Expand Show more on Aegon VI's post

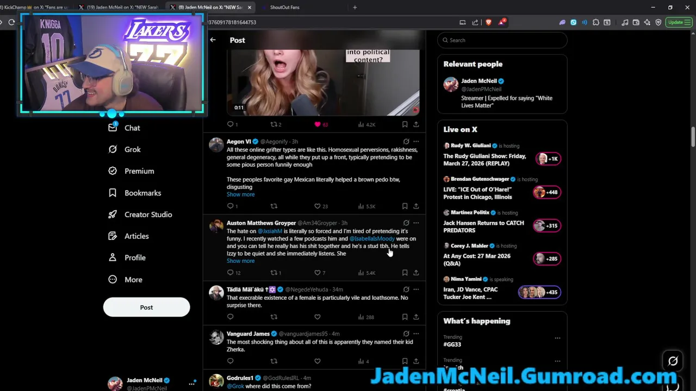(240, 194)
